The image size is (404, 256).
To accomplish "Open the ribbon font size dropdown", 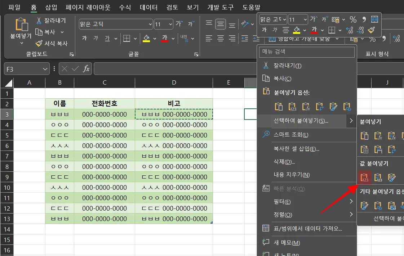I will click(x=170, y=24).
